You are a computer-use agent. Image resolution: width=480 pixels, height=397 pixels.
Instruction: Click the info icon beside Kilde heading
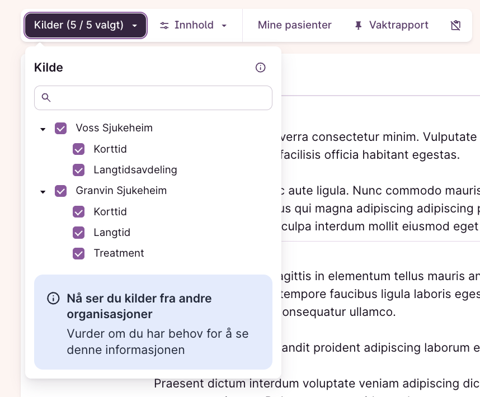[x=260, y=68]
